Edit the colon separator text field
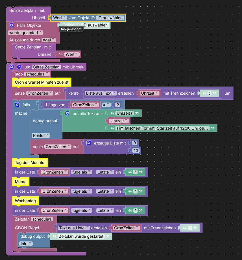This screenshot has height=260, width=242. tap(210, 93)
